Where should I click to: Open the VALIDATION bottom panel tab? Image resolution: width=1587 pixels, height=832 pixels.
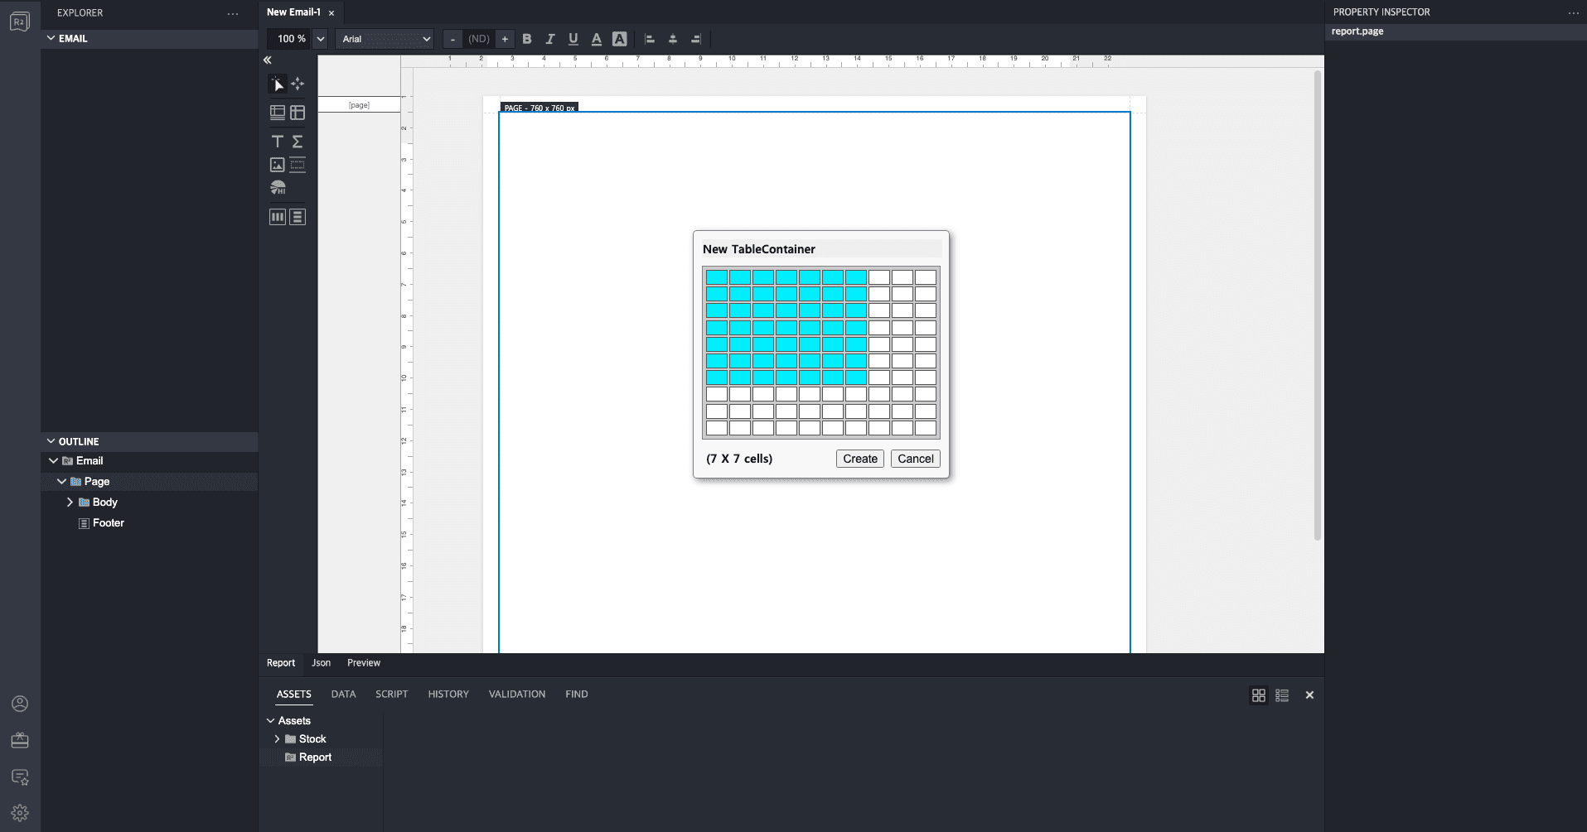pos(517,694)
